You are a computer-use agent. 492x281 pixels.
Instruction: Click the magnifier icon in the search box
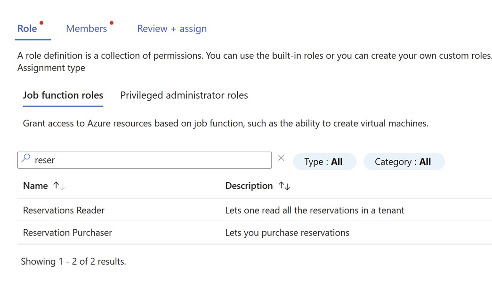pos(26,159)
